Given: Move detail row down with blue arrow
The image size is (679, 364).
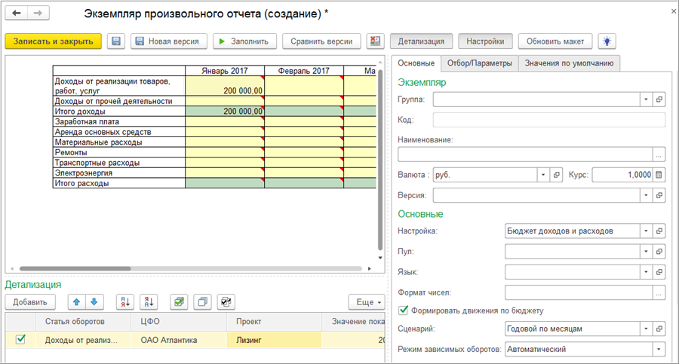Looking at the screenshot, I should 94,302.
